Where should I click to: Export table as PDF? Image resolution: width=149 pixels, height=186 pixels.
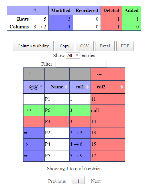pyautogui.click(x=125, y=46)
